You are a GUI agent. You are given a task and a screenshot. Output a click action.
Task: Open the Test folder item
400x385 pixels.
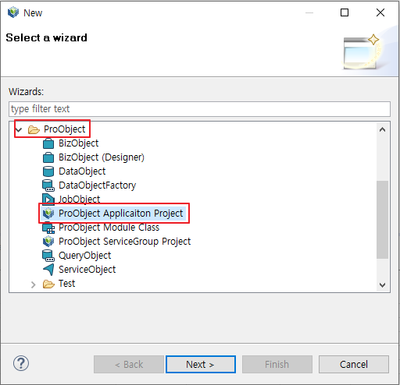point(66,284)
